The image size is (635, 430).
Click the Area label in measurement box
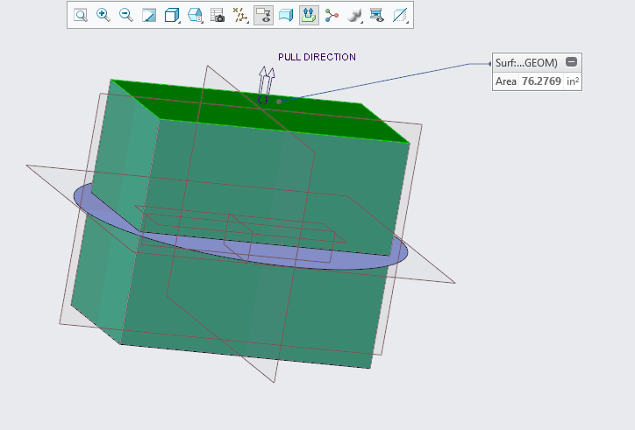click(506, 81)
